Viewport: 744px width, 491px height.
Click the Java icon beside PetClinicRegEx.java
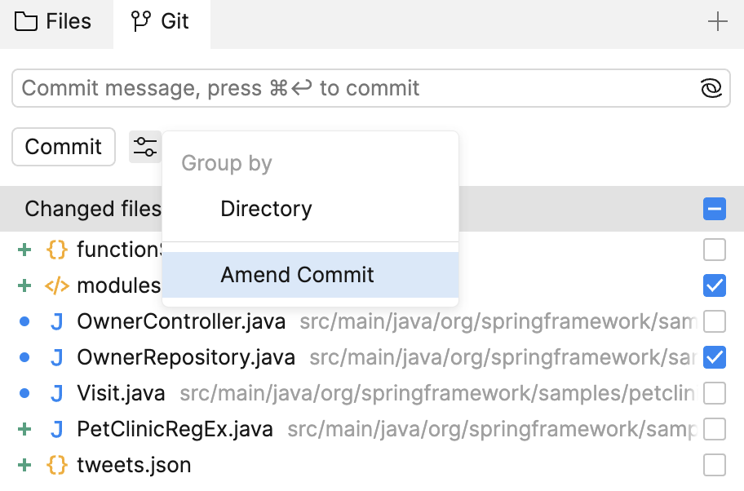[56, 428]
